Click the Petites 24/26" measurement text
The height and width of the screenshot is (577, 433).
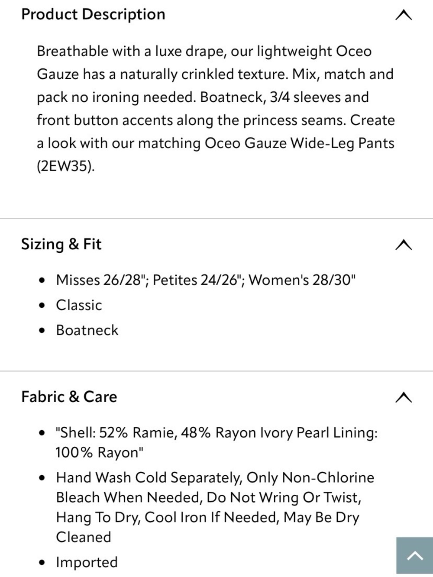tap(197, 280)
